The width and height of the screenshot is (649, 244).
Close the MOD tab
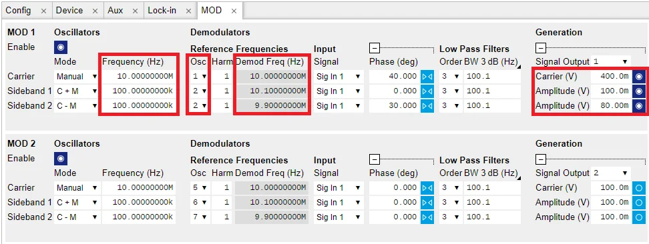tap(234, 11)
